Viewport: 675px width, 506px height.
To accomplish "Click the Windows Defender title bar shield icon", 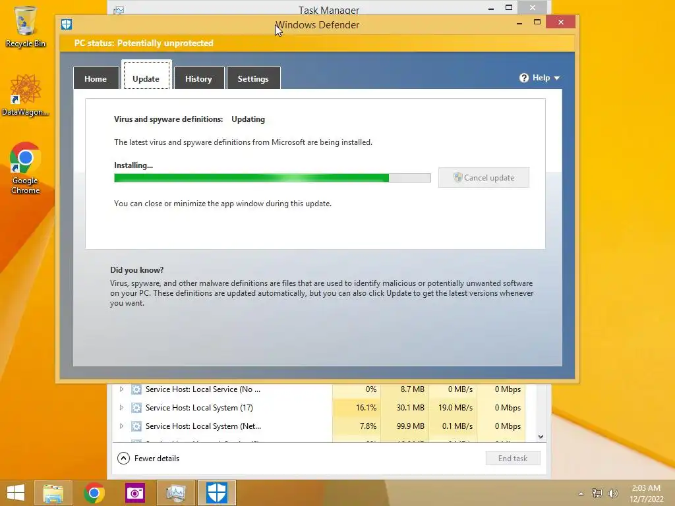I will point(67,24).
